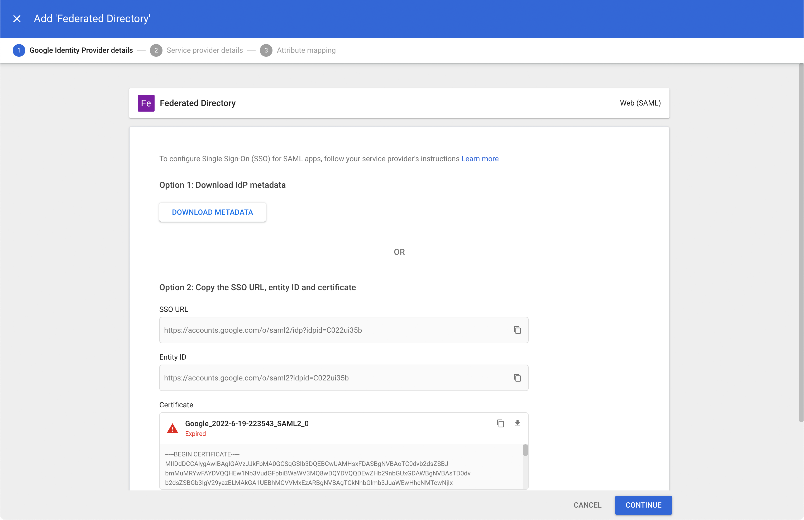
Task: Download the IdP metadata file
Action: click(212, 212)
